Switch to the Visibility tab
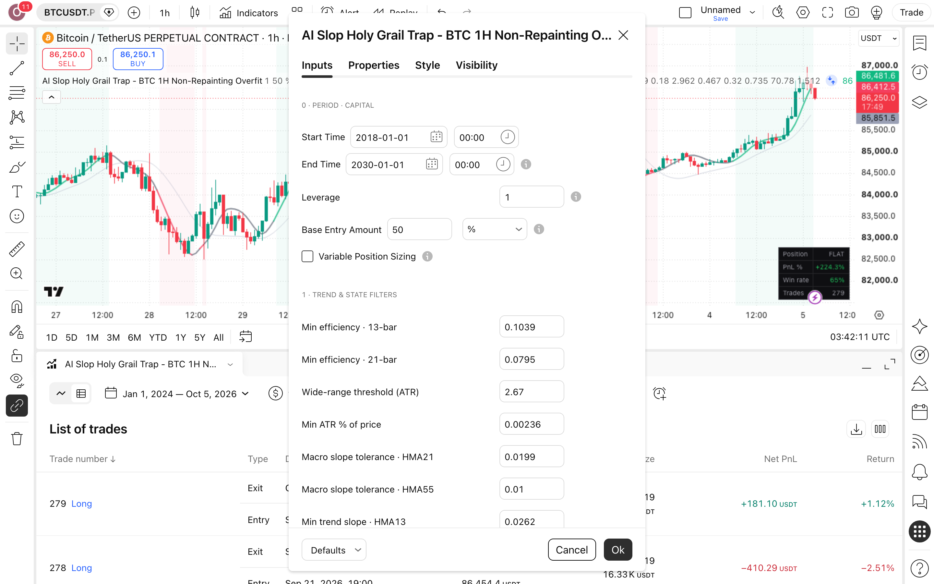 (476, 65)
